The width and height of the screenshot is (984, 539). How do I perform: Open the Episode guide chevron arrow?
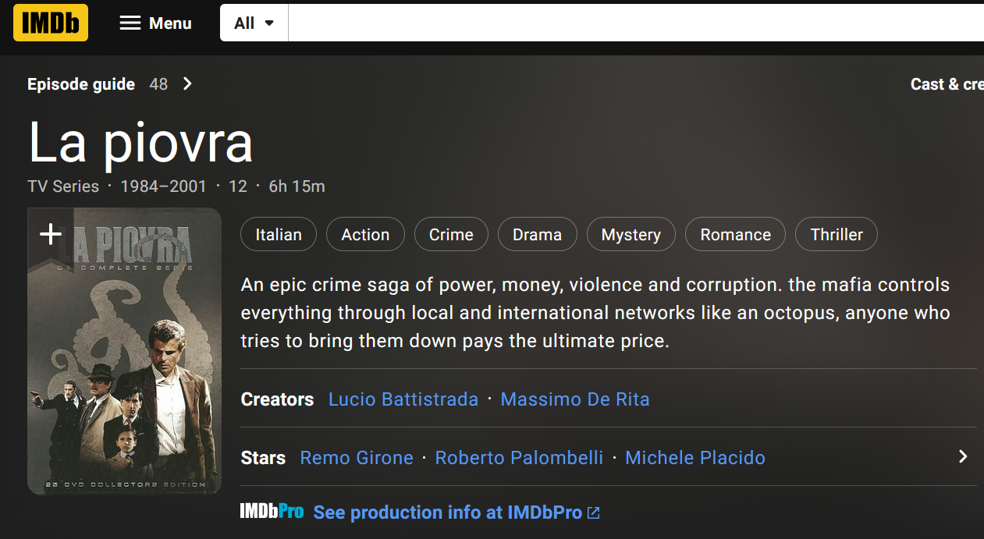pyautogui.click(x=187, y=84)
